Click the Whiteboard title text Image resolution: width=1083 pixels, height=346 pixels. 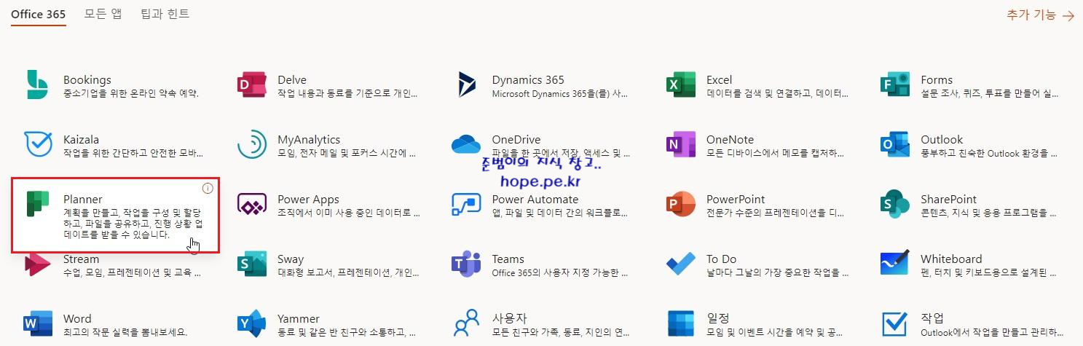point(951,259)
